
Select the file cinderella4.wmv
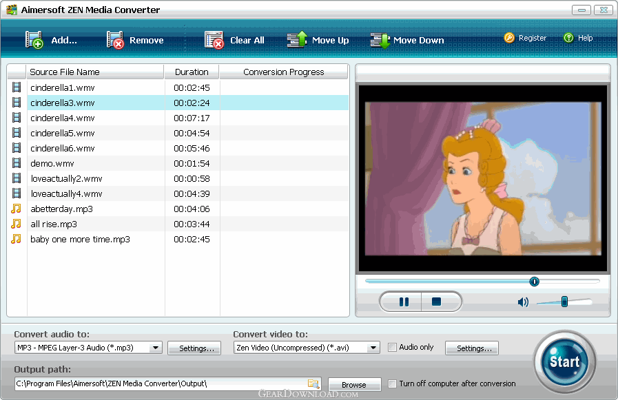pos(62,118)
